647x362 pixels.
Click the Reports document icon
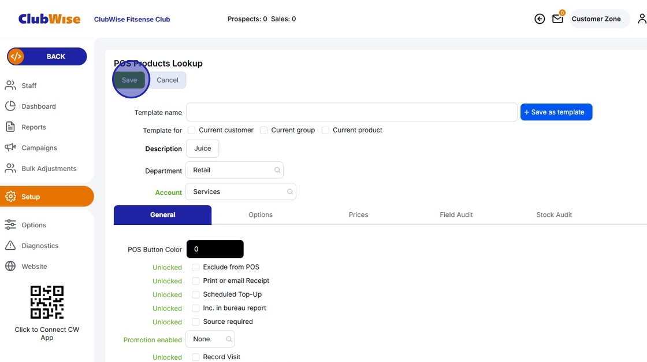coord(10,127)
